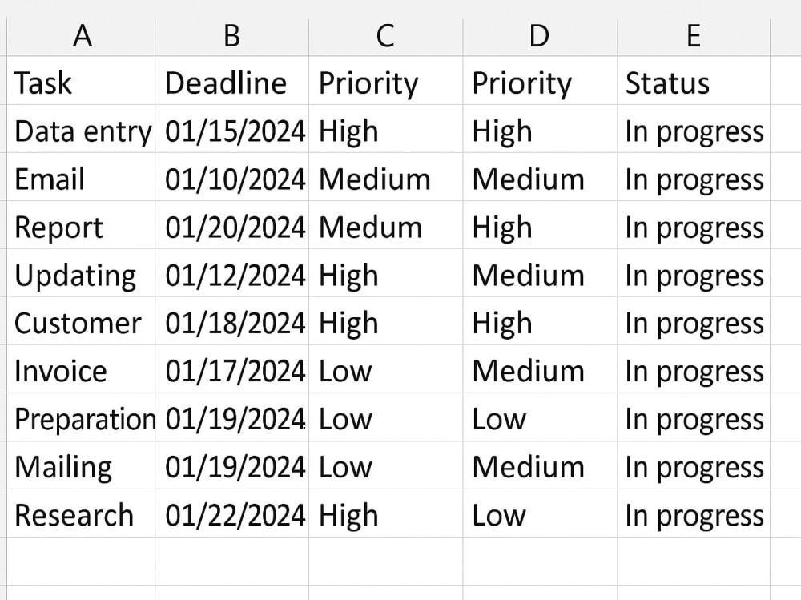
Task: Select the Invoice task cell
Action: 81,369
